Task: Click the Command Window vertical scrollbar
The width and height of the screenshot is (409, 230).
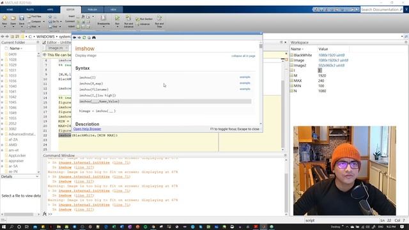Action: (x=286, y=187)
